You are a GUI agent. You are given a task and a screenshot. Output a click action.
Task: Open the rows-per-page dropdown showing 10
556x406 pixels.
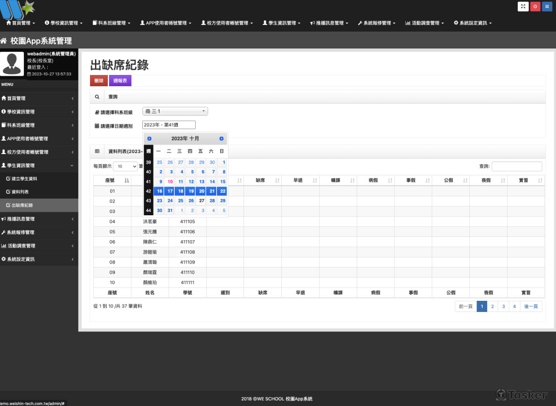point(125,166)
